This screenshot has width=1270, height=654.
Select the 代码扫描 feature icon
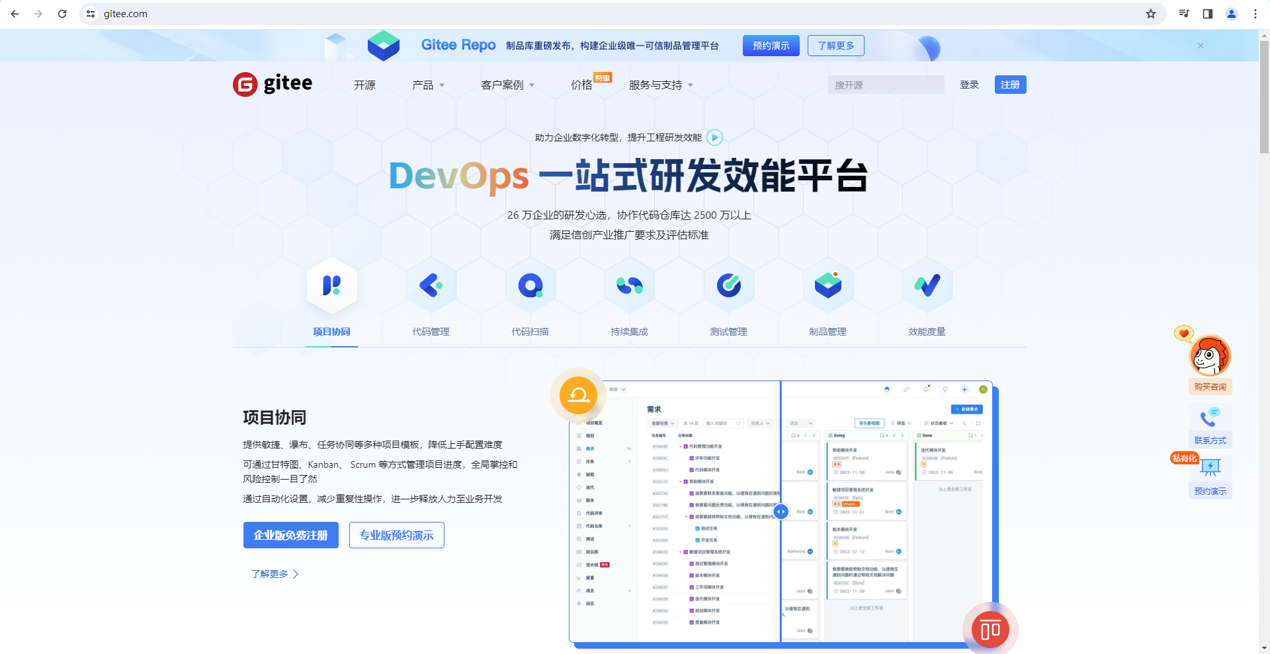tap(530, 285)
